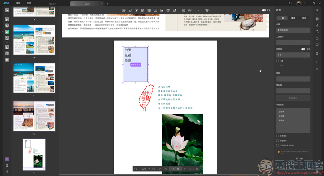Image resolution: width=324 pixels, height=176 pixels.
Task: Open the reader mode icon in left sidebar
Action: 7,10
